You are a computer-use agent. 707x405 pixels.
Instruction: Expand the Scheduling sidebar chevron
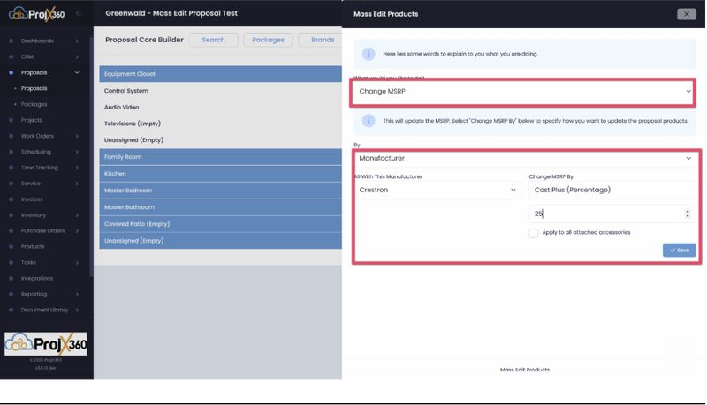tap(77, 152)
